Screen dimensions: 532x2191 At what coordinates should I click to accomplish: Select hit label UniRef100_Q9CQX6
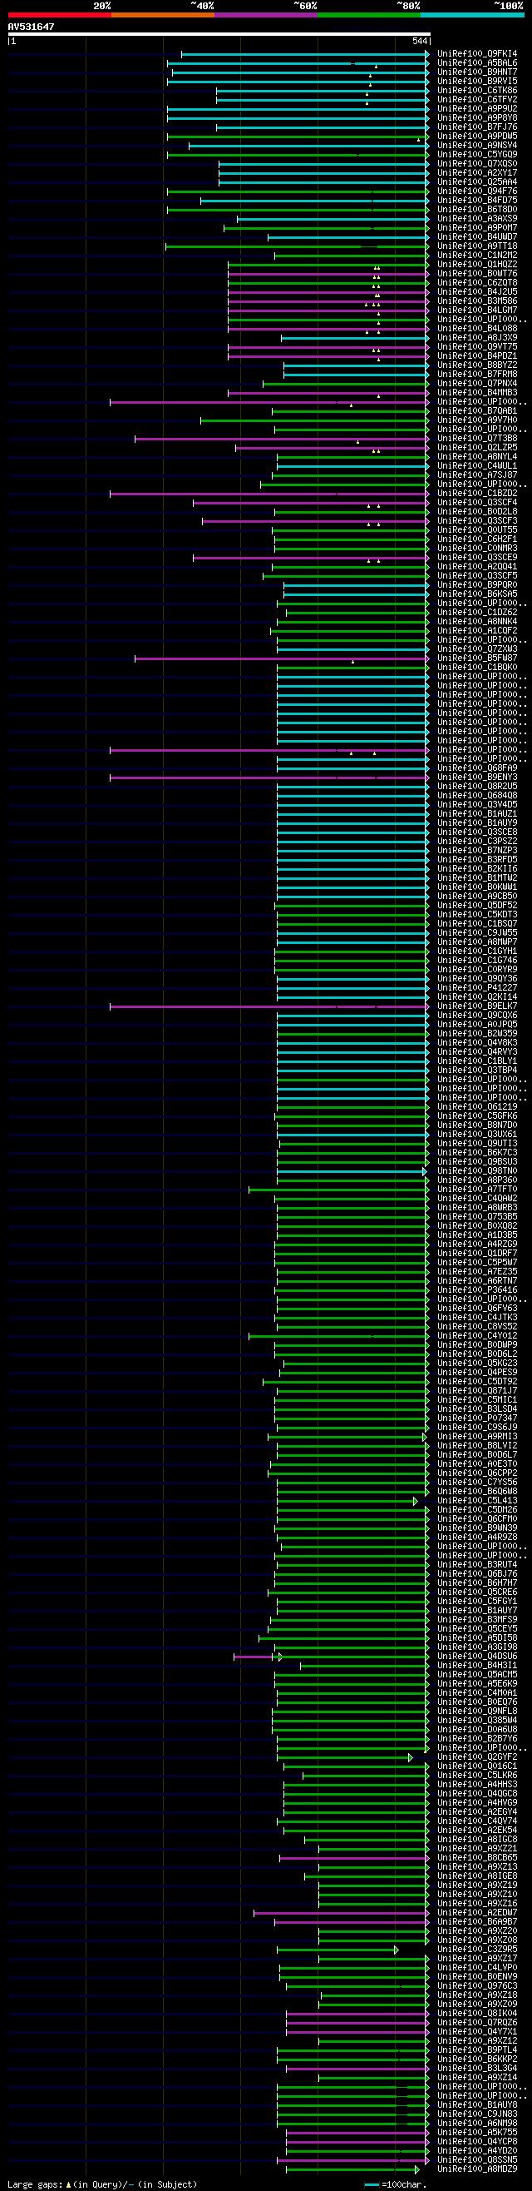tap(477, 1015)
